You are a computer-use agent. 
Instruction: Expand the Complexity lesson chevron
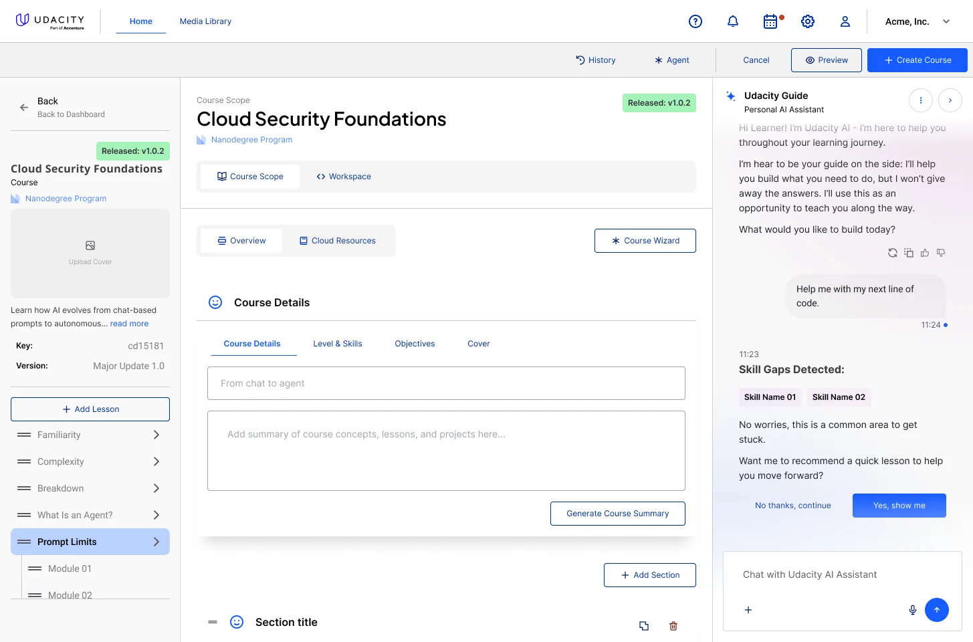point(156,461)
